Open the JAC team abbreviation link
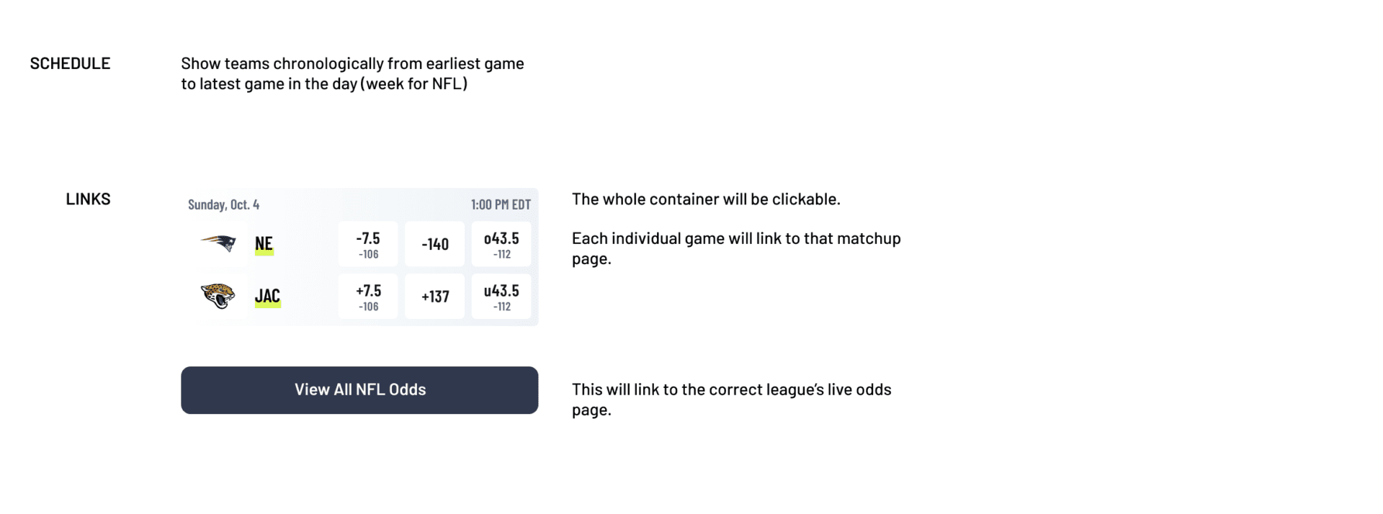 pyautogui.click(x=267, y=296)
